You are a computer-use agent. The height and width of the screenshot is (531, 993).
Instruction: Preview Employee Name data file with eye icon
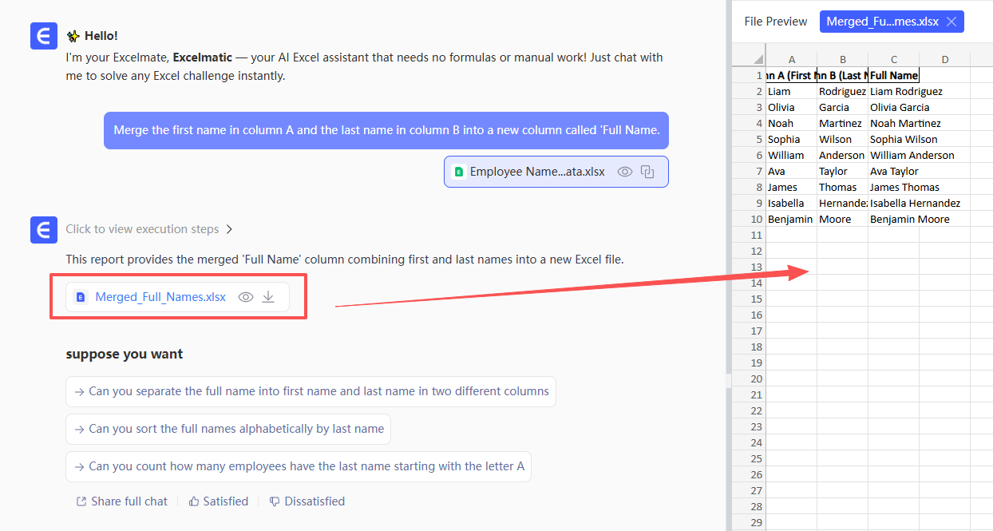[625, 172]
